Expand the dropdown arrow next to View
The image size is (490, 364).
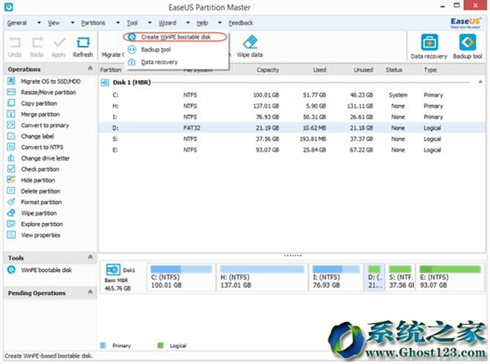click(x=73, y=23)
